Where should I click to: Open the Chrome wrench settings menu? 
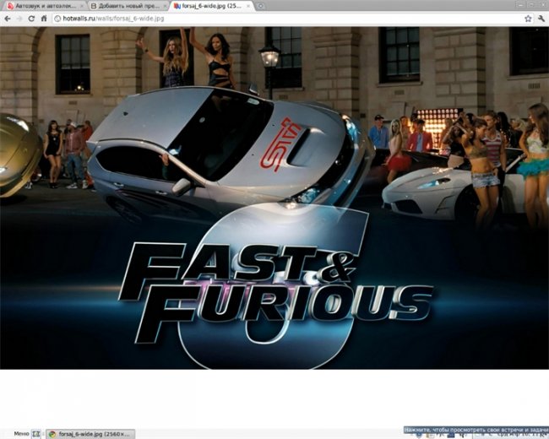(541, 18)
